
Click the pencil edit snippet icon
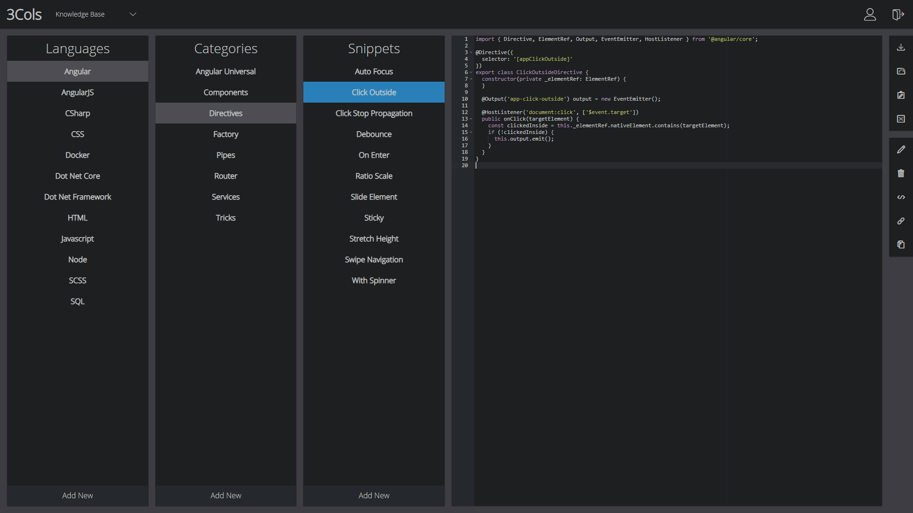(901, 150)
